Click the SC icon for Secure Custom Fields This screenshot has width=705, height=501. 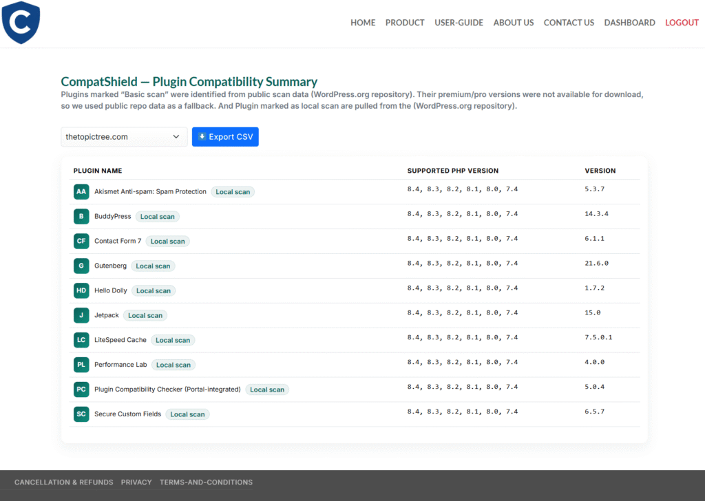tap(81, 414)
